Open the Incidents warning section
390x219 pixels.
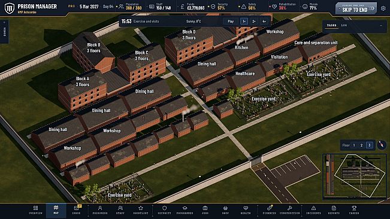313,210
